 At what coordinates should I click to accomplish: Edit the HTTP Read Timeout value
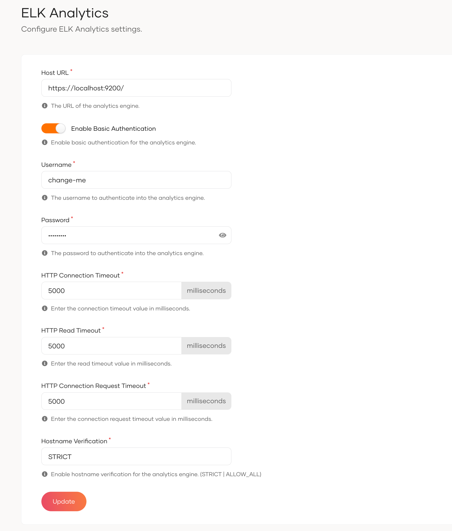click(x=111, y=346)
